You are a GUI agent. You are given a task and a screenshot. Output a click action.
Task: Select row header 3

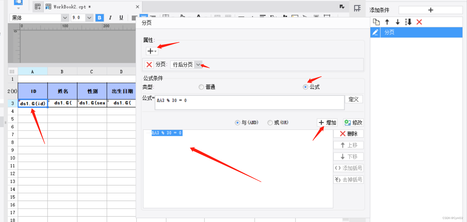(x=13, y=103)
